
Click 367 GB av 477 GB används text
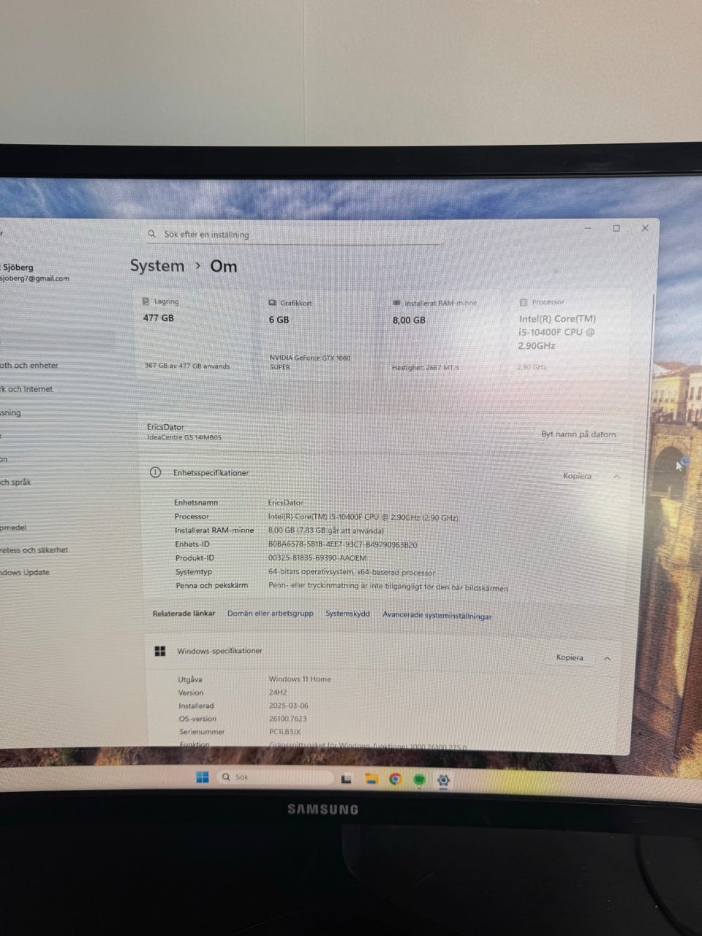[187, 366]
